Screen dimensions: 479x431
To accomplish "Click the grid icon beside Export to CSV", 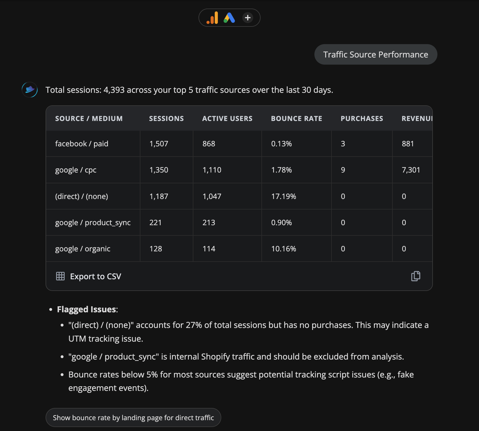I will coord(60,276).
